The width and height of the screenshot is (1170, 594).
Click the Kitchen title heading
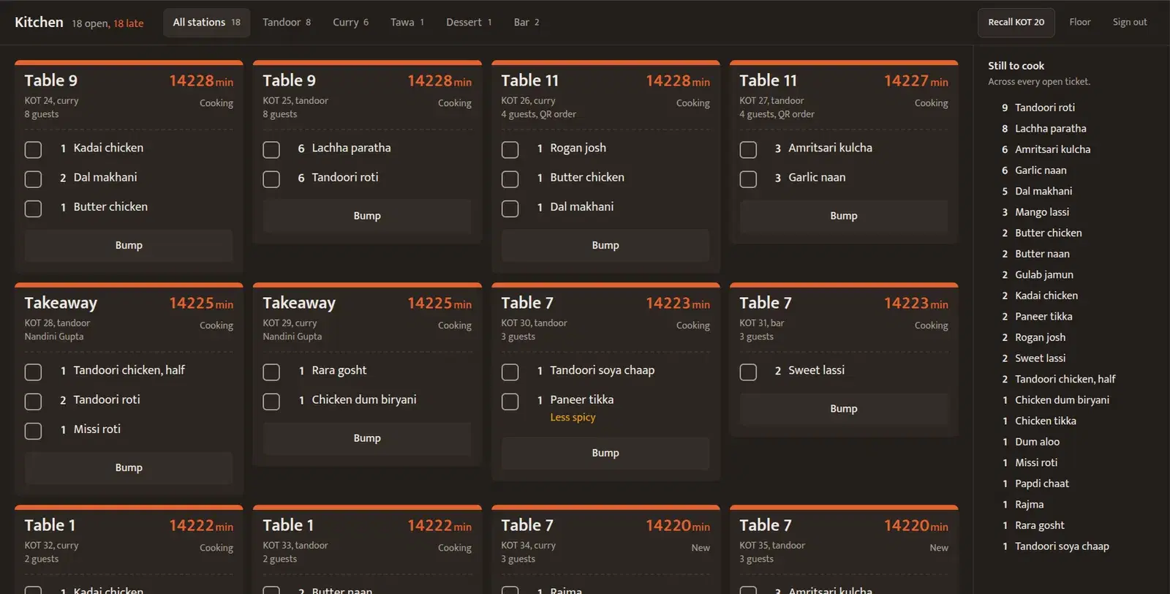point(39,22)
